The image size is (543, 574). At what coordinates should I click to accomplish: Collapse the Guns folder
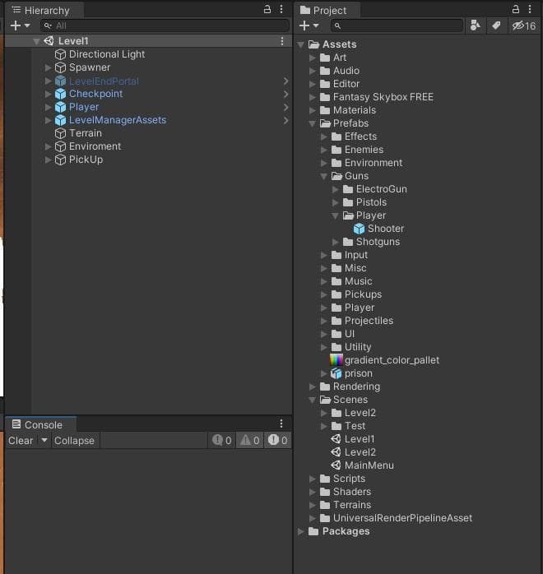(323, 177)
